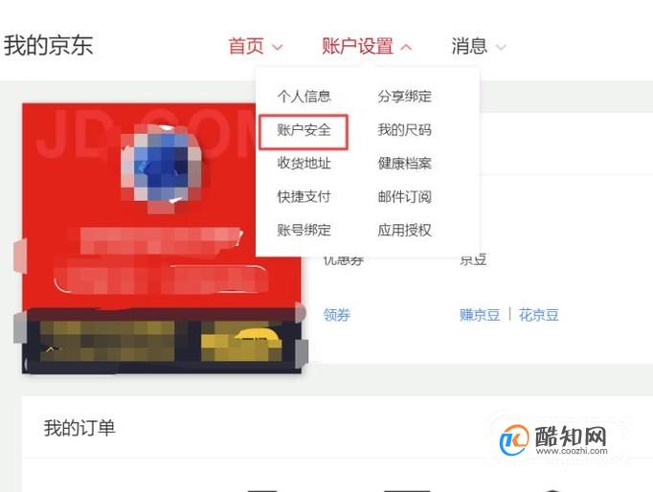The image size is (653, 492).
Task: Click the blurred user avatar
Action: [x=163, y=167]
